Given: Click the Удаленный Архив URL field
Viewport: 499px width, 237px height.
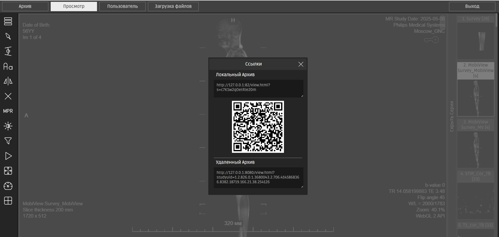Looking at the screenshot, I should click(x=258, y=178).
